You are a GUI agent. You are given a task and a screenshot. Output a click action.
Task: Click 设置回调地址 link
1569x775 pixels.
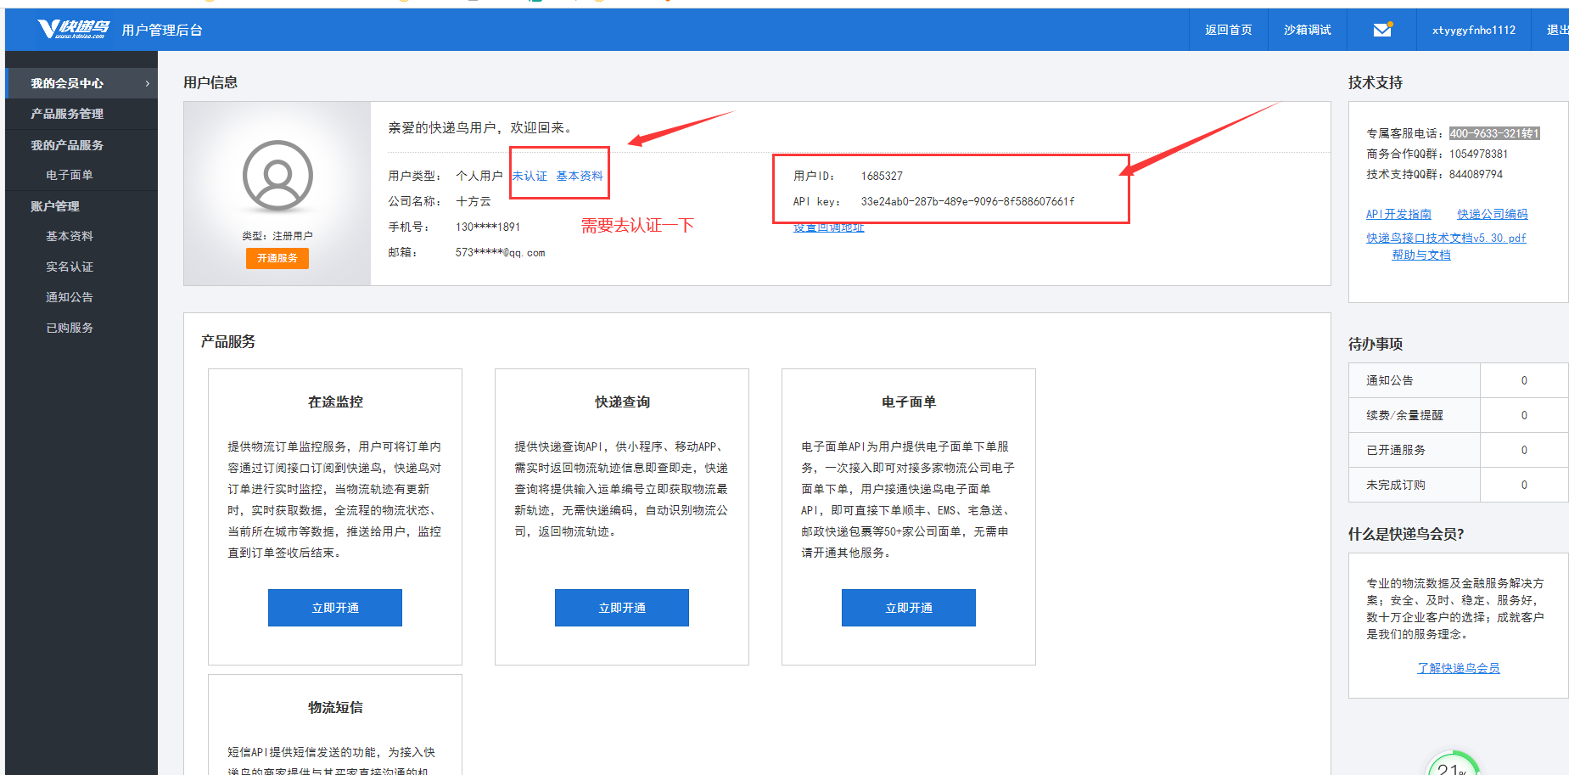829,227
